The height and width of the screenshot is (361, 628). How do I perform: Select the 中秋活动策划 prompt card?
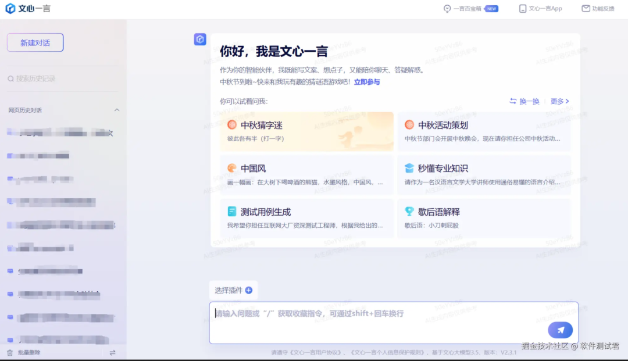pos(484,131)
